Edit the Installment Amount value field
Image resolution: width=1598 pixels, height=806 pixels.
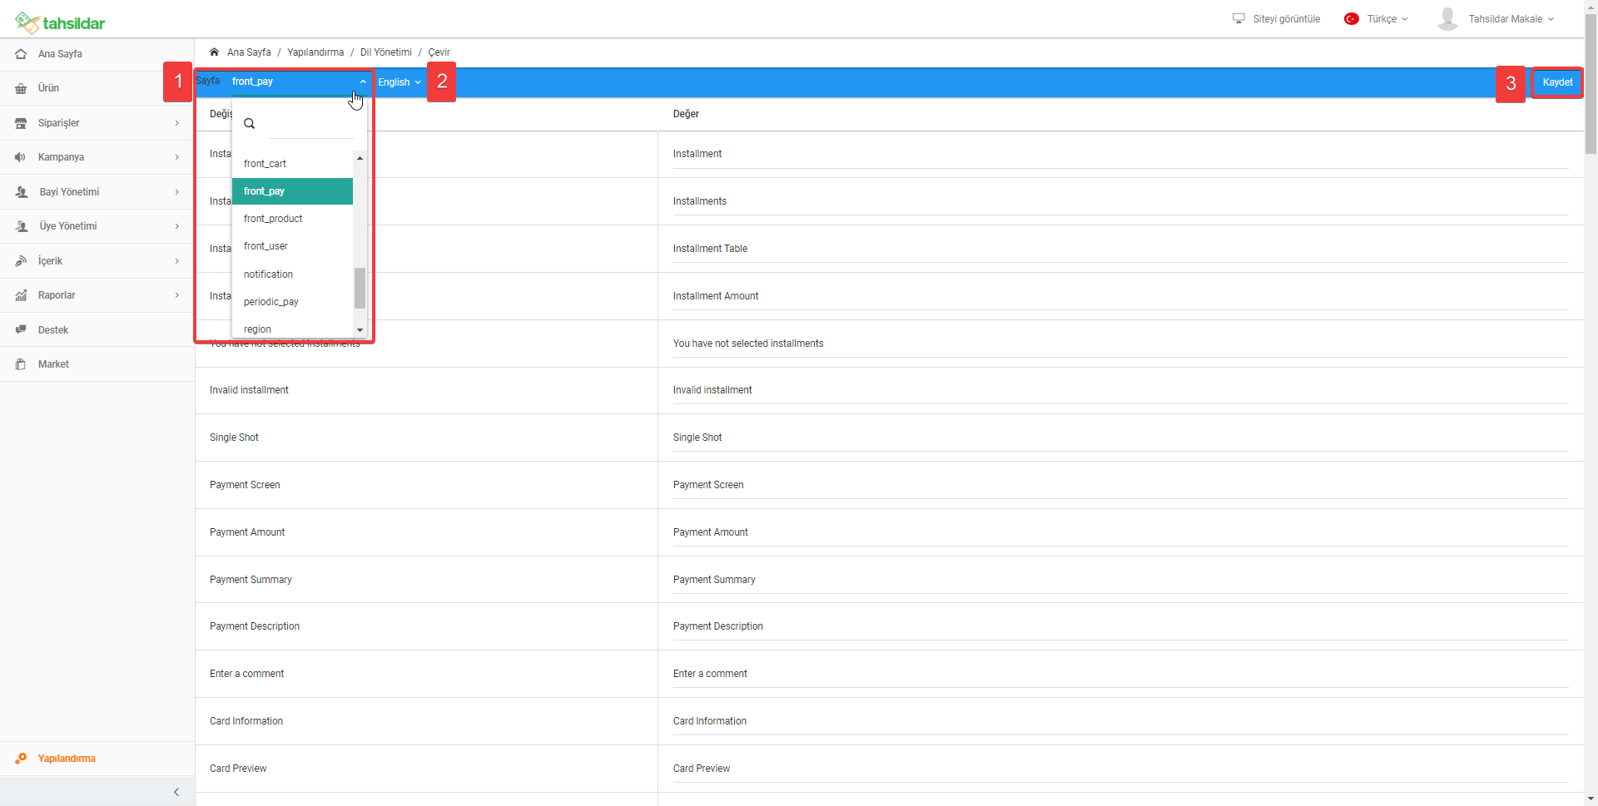pyautogui.click(x=1120, y=297)
